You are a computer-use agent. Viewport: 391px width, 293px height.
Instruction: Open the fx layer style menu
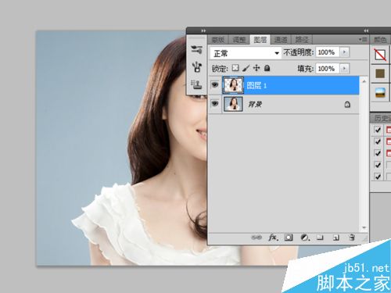tap(273, 238)
